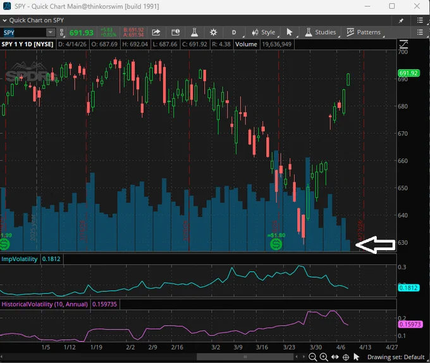
Task: Click the D: 4/14/26 date field
Action: [x=72, y=44]
